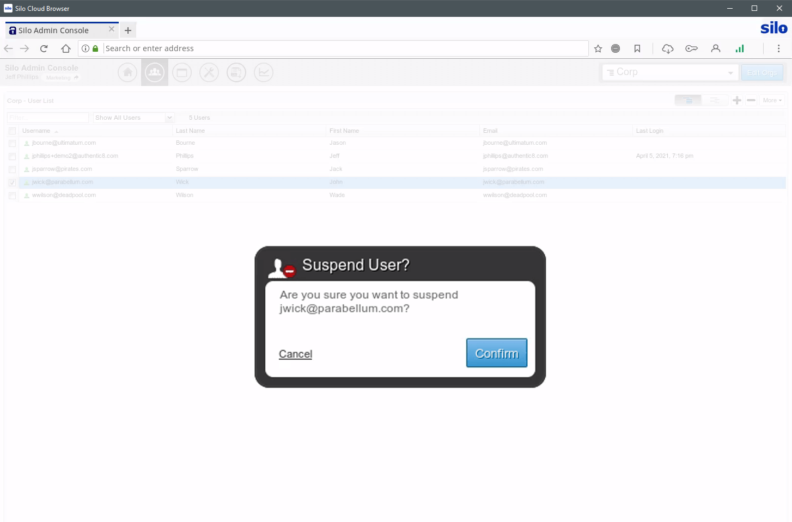
Task: Sort by the Email column
Action: tap(490, 131)
